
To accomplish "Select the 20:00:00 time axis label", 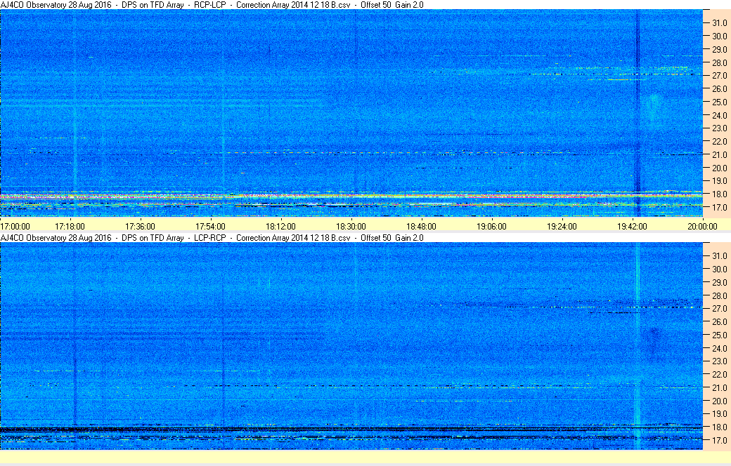I will (703, 227).
